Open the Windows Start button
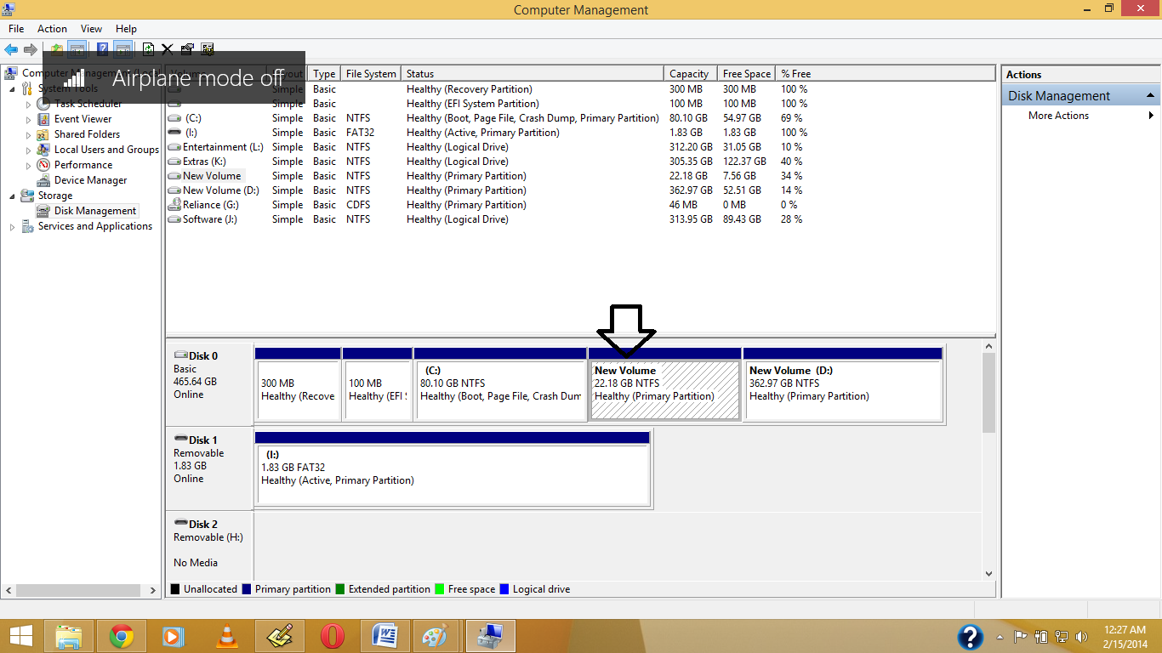The image size is (1162, 653). (20, 636)
